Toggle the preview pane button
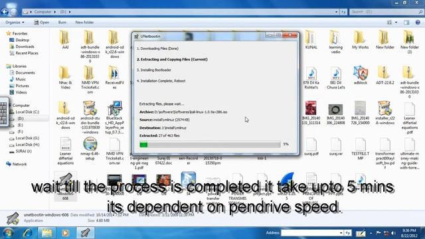The width and height of the screenshot is (425, 239). tap(406, 23)
